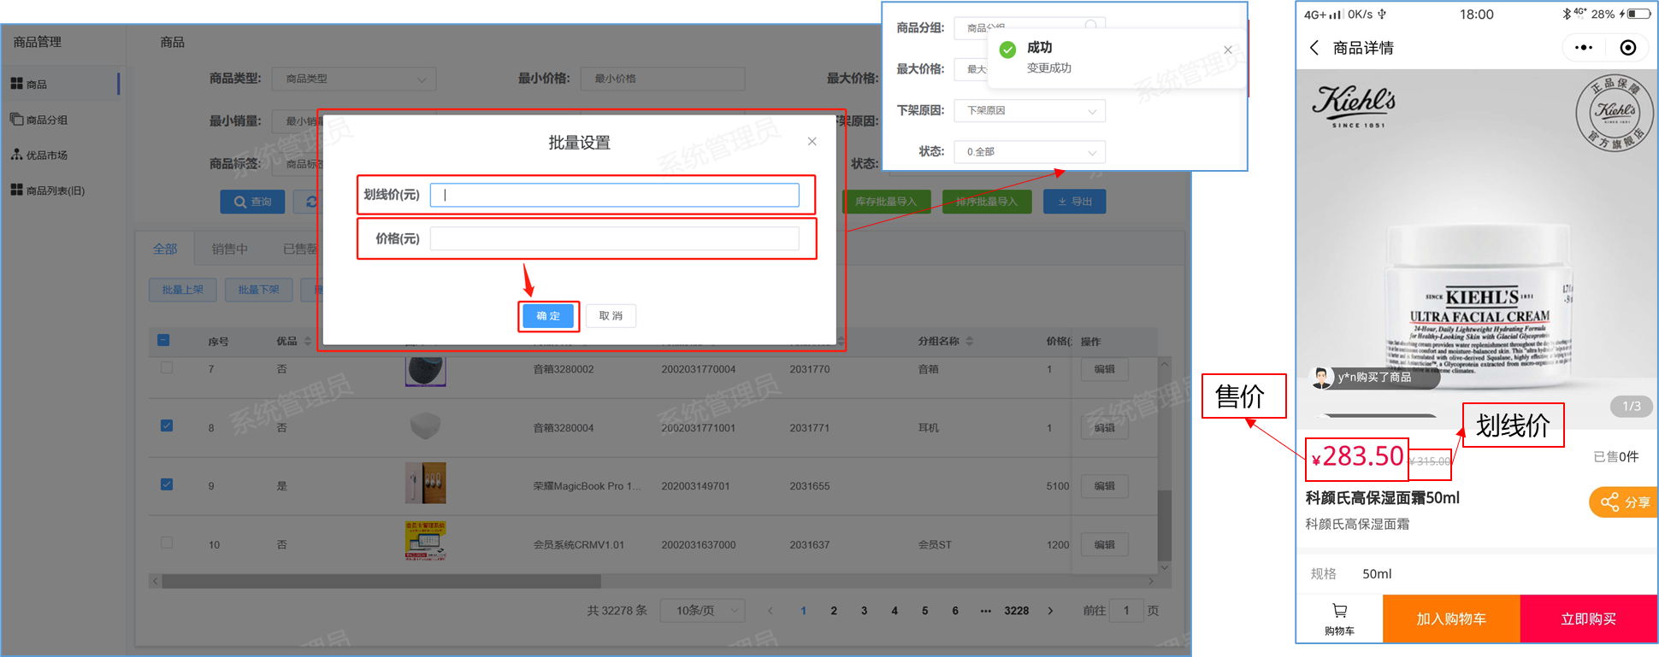Tap the back arrow on 商品详情 page
1659x657 pixels.
click(1314, 48)
